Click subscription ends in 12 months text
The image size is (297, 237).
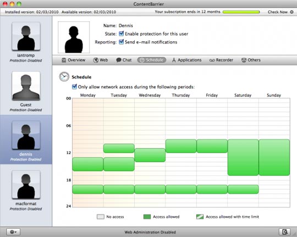[x=188, y=12]
